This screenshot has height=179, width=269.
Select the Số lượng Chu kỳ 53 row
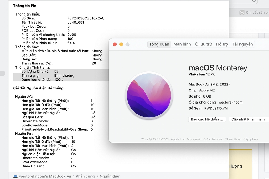pyautogui.click(x=61, y=71)
